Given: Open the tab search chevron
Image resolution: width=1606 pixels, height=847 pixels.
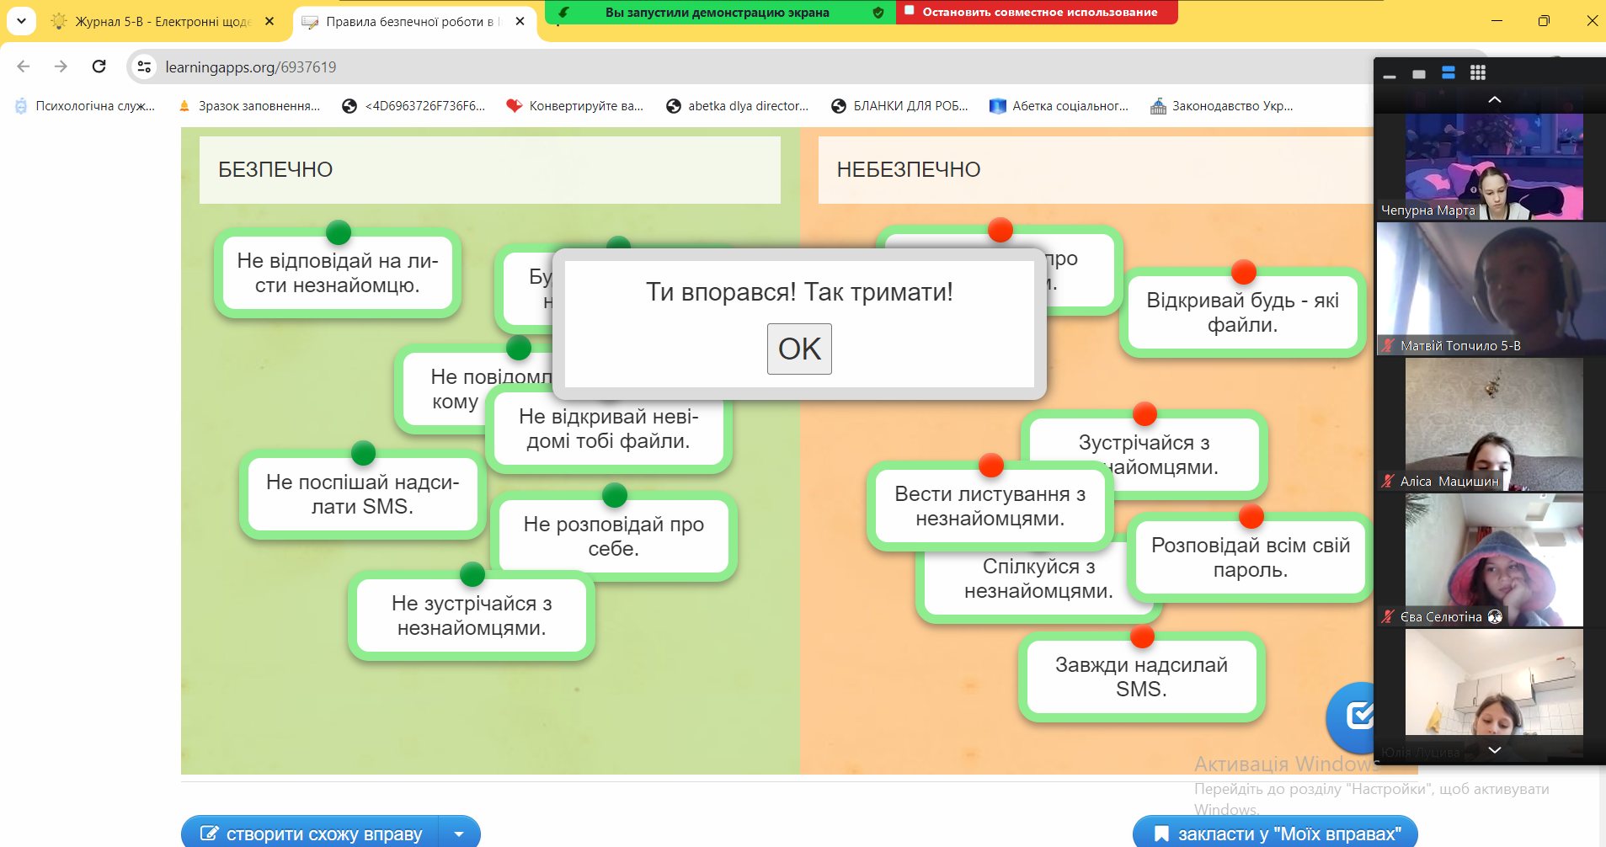Looking at the screenshot, I should [x=21, y=21].
